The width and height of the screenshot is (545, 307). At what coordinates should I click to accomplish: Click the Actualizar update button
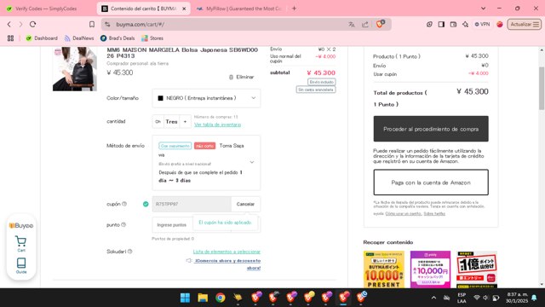pyautogui.click(x=525, y=25)
